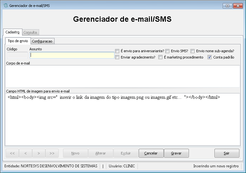
Task: Toggle 'Enviar agradecimento?' checkbox
Action: coord(117,57)
